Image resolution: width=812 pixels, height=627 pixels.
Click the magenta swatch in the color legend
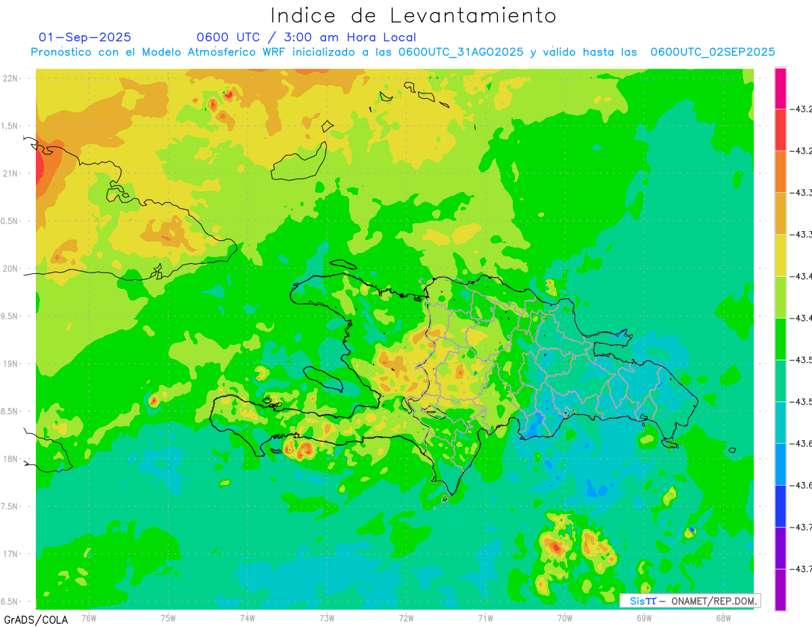coord(780,88)
